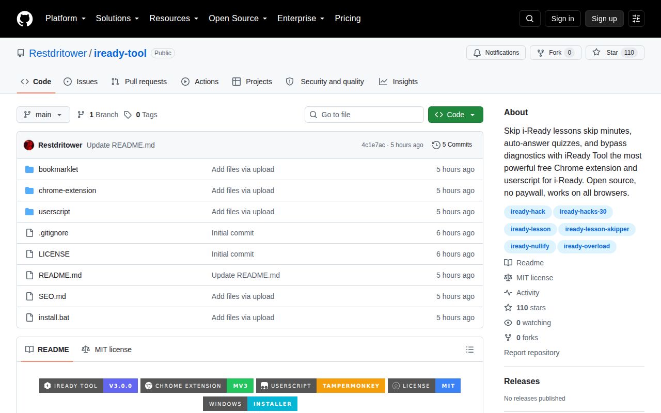Click the iready-hack topic tag
661x413 pixels.
(x=528, y=212)
